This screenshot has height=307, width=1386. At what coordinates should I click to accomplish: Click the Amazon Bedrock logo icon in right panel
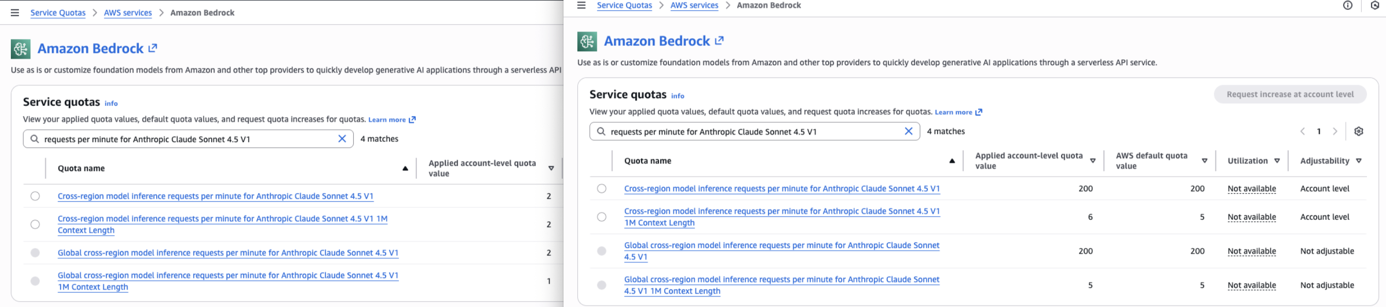pyautogui.click(x=587, y=42)
